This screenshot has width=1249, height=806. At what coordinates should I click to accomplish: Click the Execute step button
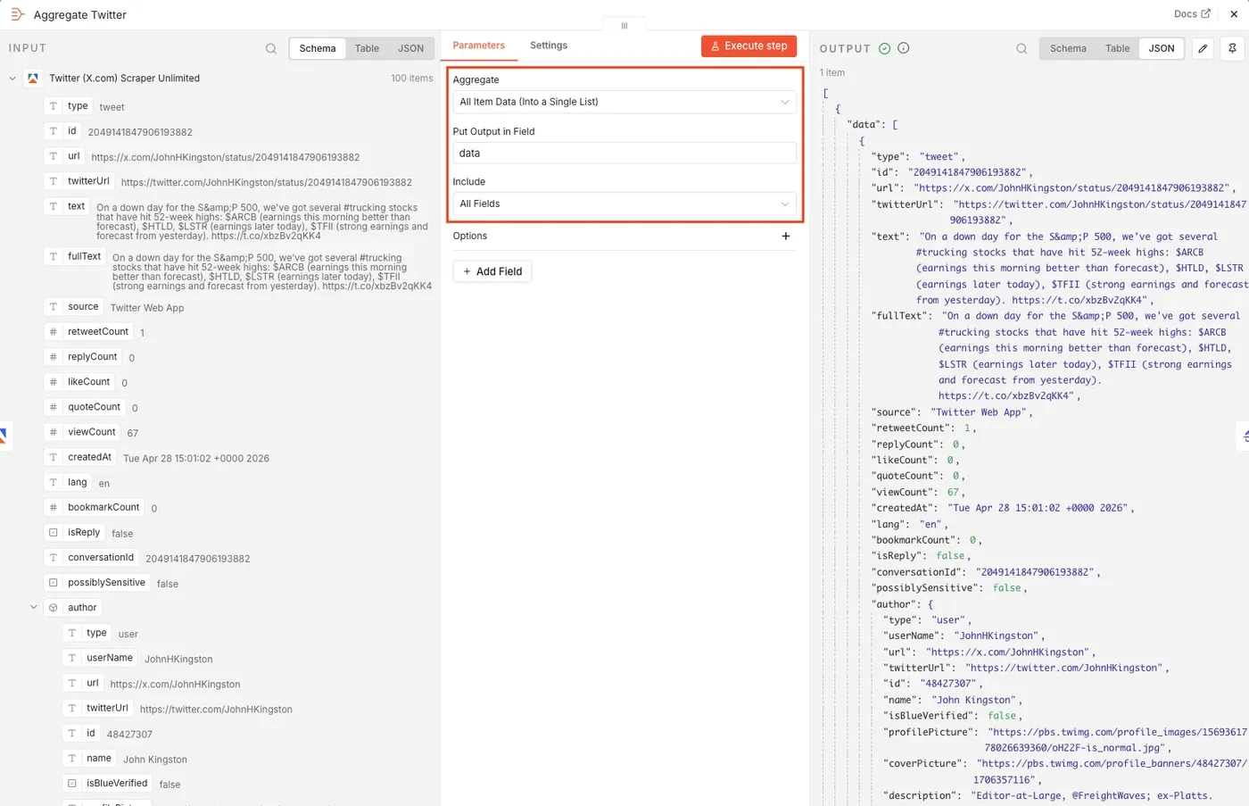point(749,46)
